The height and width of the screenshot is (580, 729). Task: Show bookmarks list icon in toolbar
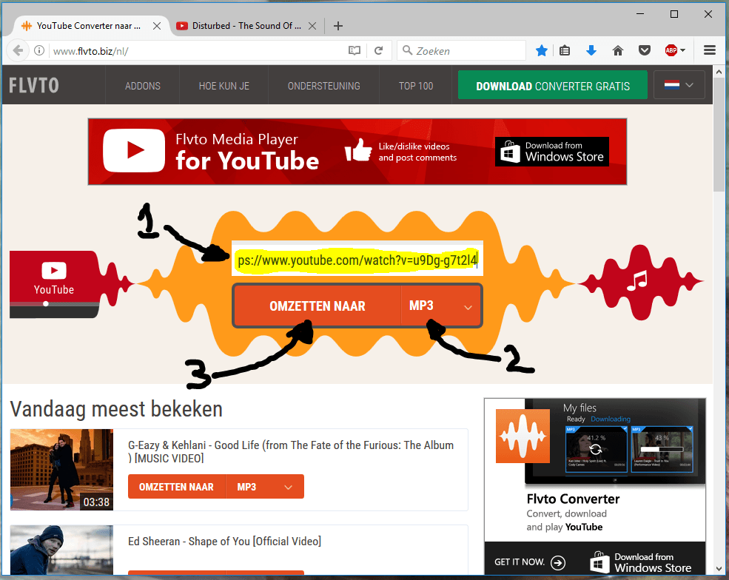click(565, 50)
